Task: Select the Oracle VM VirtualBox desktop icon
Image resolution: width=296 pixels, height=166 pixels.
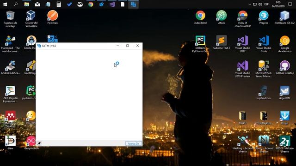Action: tap(31, 19)
